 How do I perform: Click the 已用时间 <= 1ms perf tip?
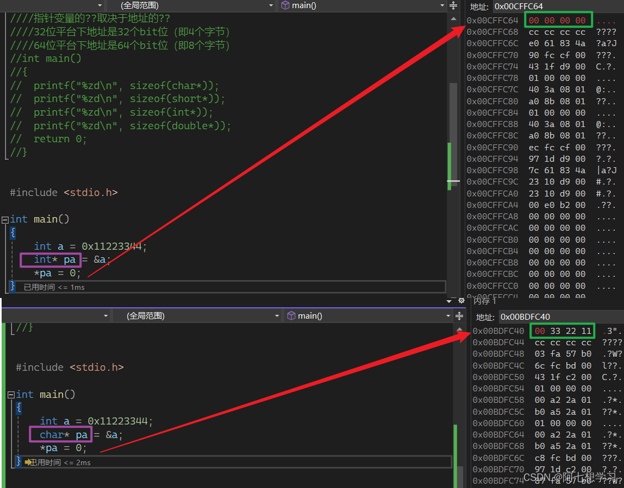tap(54, 287)
